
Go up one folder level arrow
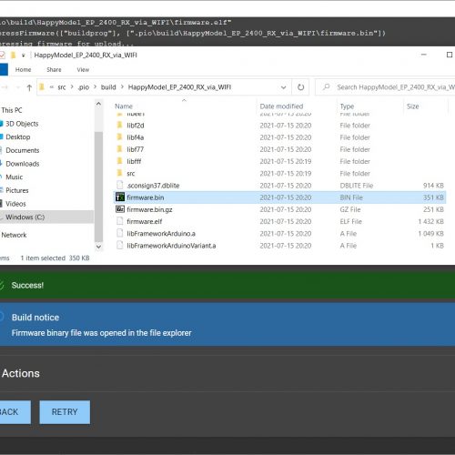[x=29, y=87]
